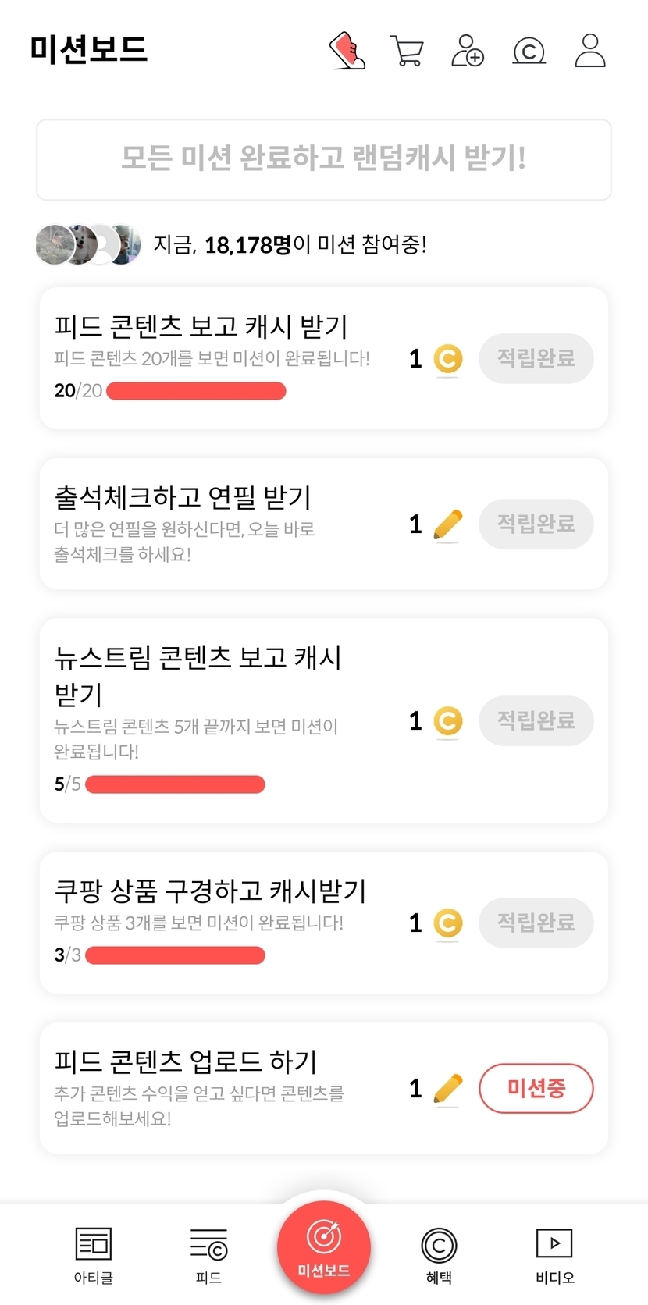This screenshot has height=1305, width=648.
Task: Tap the invite friend icon
Action: click(x=468, y=51)
